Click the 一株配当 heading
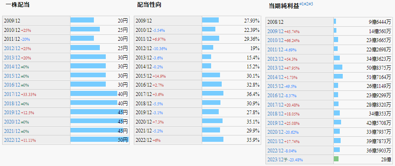 coord(17,5)
